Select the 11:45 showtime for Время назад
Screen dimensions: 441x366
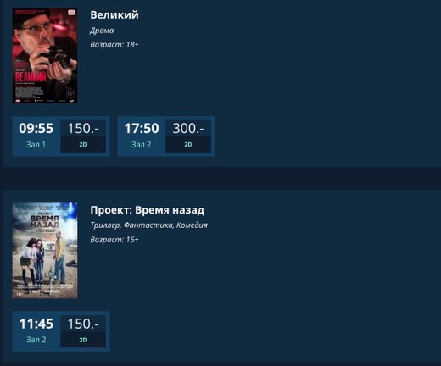point(36,324)
